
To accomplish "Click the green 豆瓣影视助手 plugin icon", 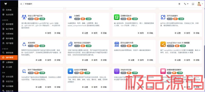I will (x=117, y=17).
